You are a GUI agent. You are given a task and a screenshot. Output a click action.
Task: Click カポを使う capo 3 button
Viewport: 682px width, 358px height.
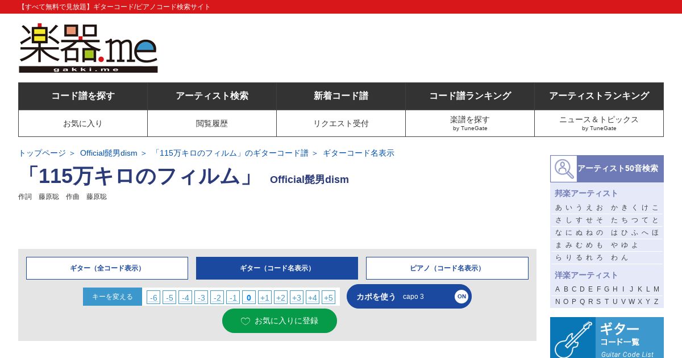point(409,296)
